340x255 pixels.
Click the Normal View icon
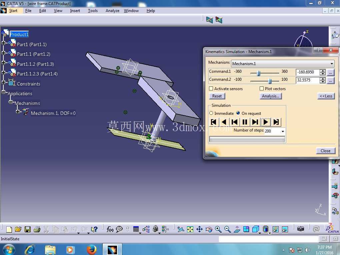pyautogui.click(x=237, y=229)
